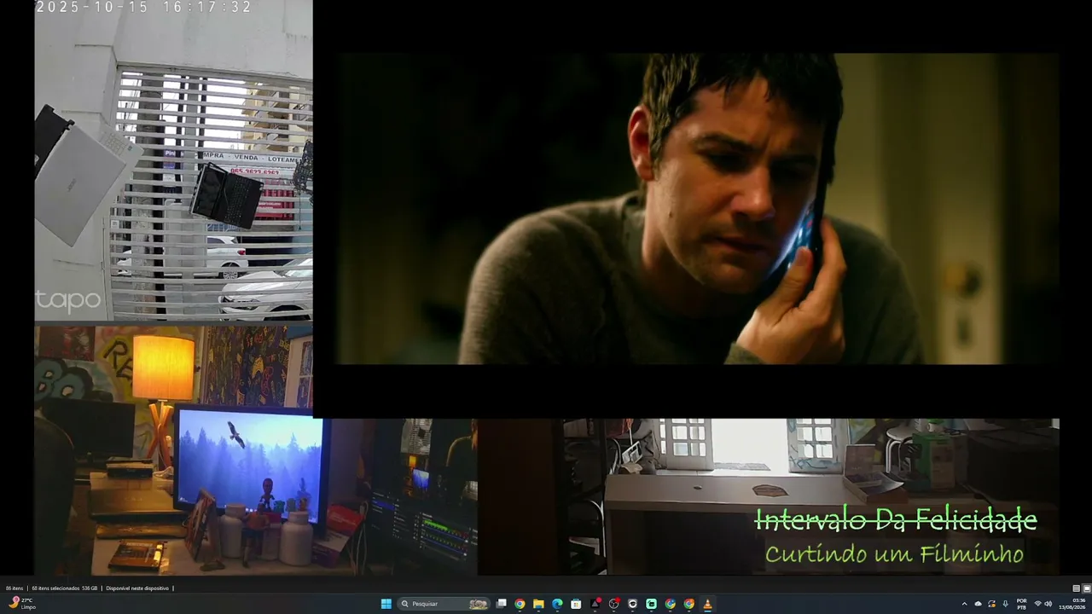Click the desk webcam feed with lamp

click(x=256, y=450)
